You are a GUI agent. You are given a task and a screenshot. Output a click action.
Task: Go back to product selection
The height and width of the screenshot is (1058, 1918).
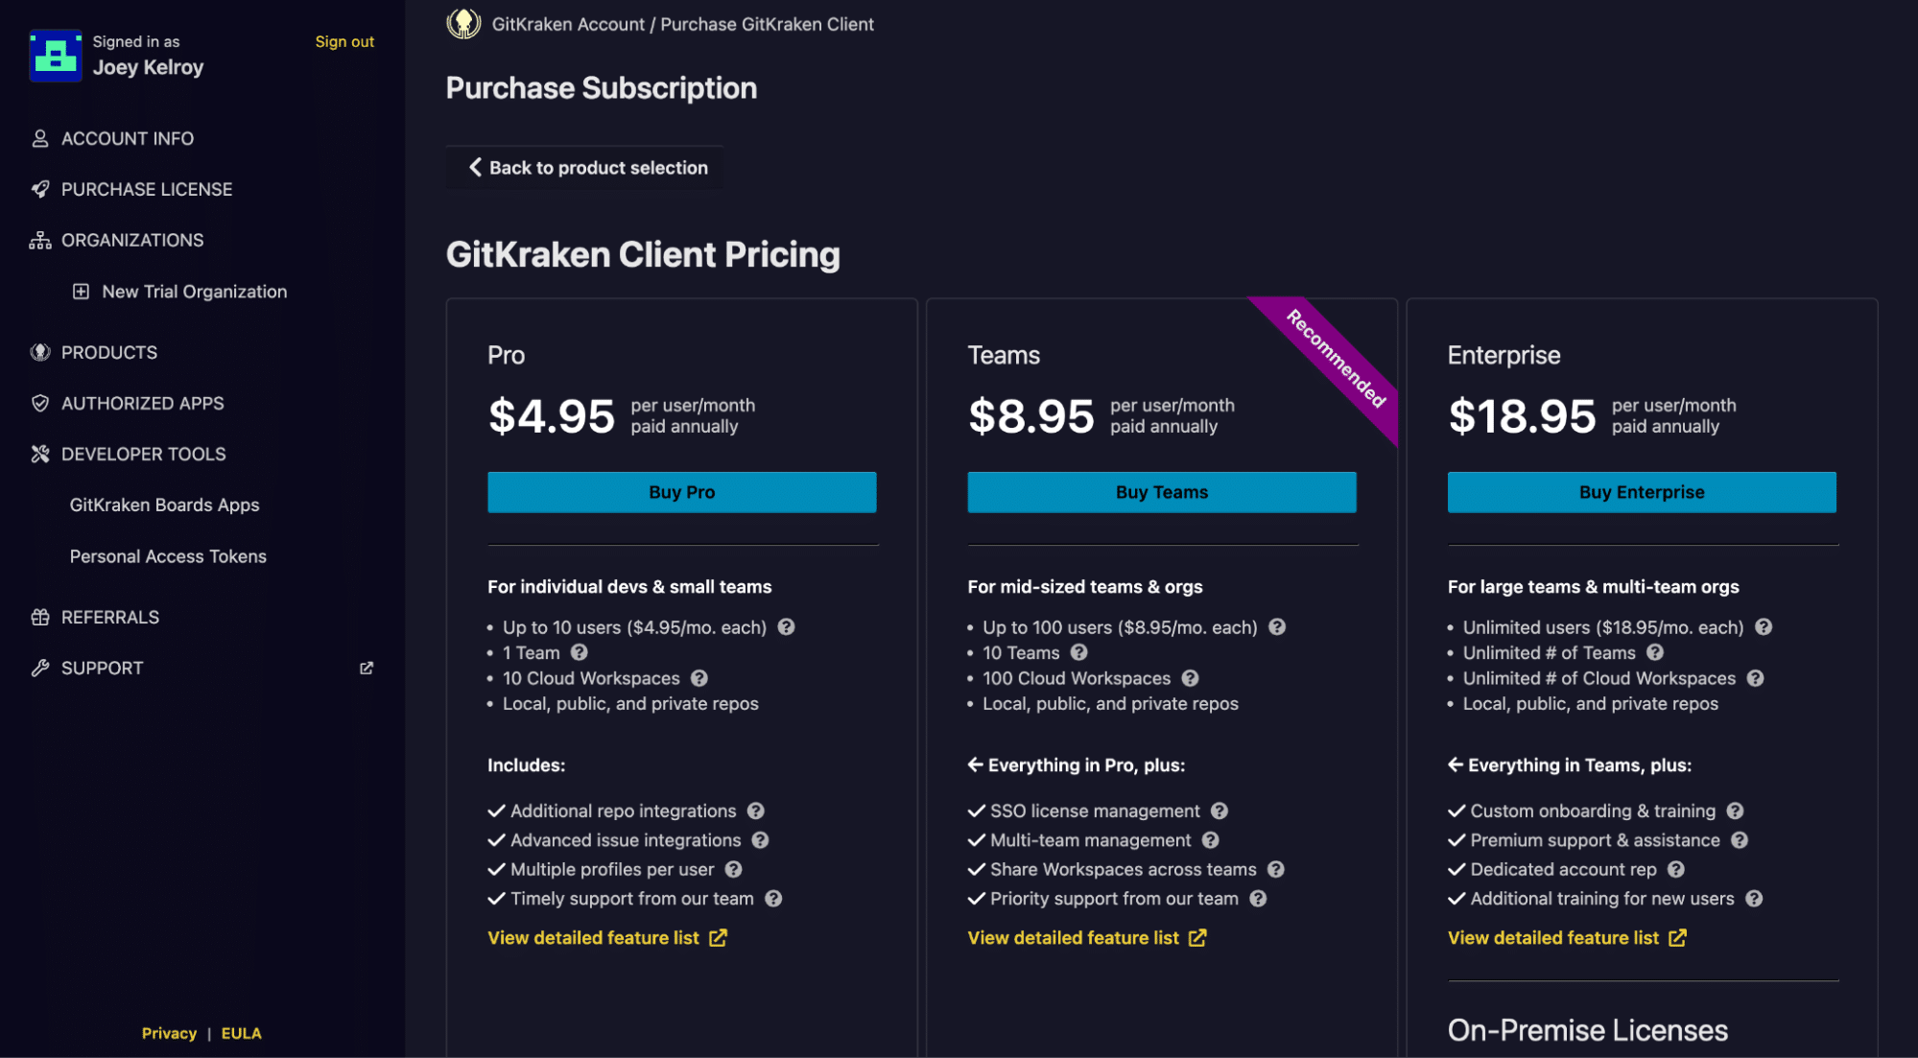[x=586, y=168]
